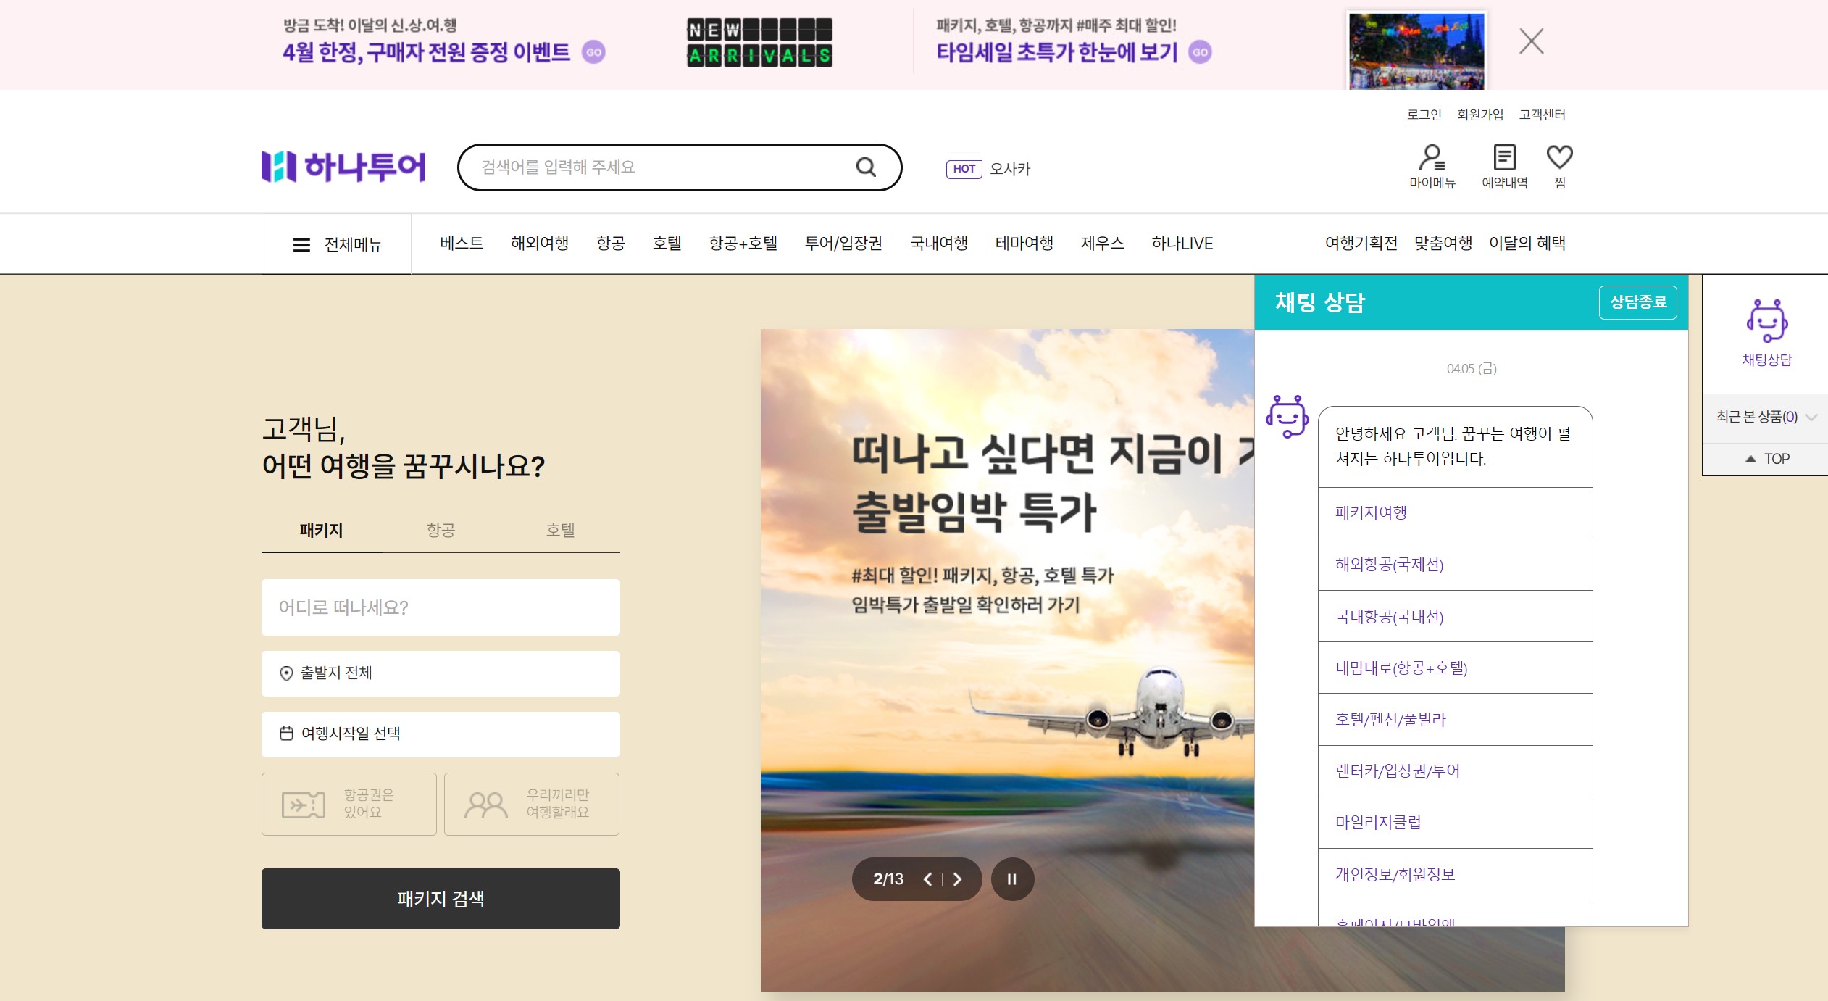Click the 찜 heart icon
This screenshot has width=1828, height=1001.
(x=1559, y=157)
